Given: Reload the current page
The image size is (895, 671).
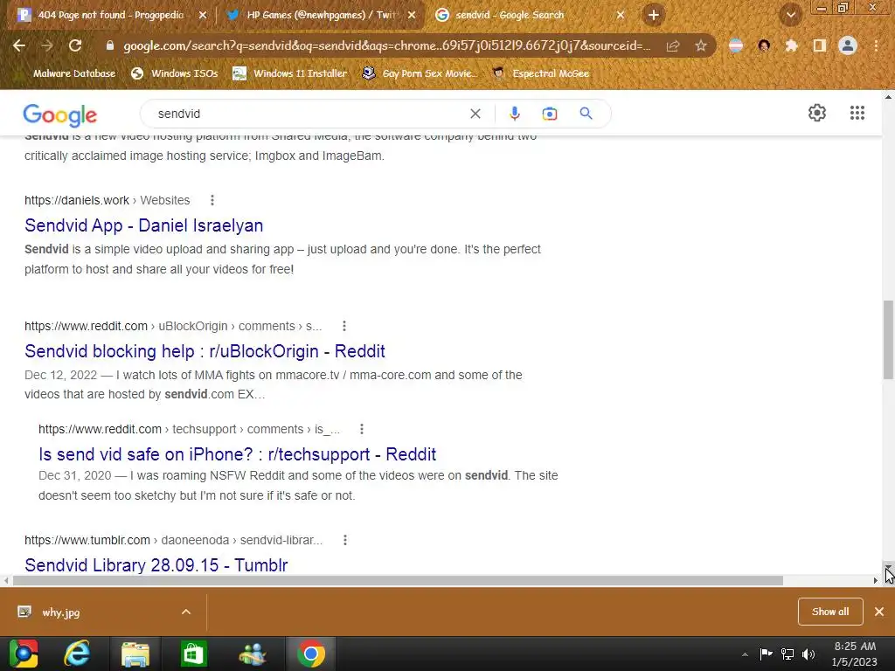Looking at the screenshot, I should pyautogui.click(x=75, y=45).
